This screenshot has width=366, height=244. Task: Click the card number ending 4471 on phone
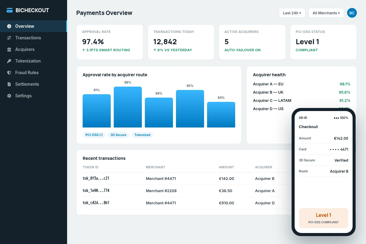click(x=339, y=149)
